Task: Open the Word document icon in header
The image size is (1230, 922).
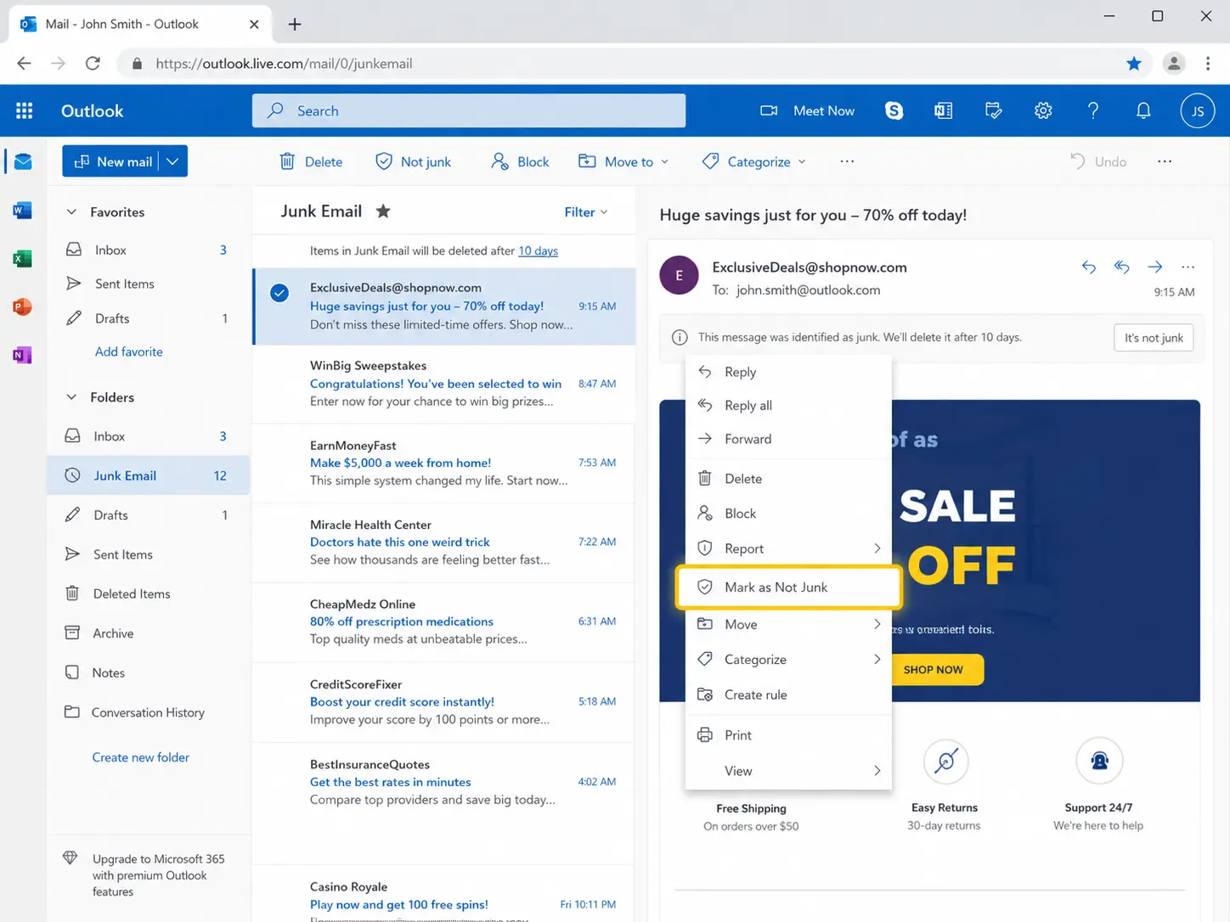Action: [943, 110]
